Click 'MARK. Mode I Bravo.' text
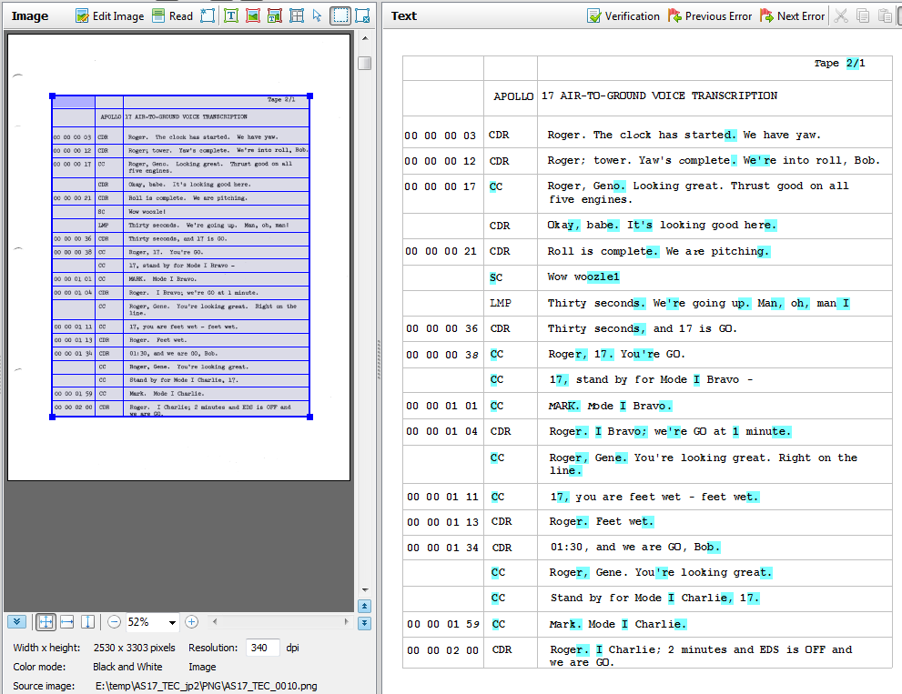Viewport: 902px width, 694px height. [x=610, y=406]
